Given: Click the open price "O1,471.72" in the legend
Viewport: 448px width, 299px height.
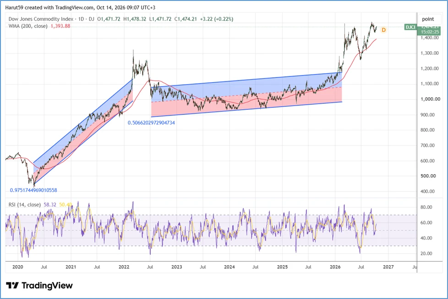Looking at the screenshot, I should (109, 19).
